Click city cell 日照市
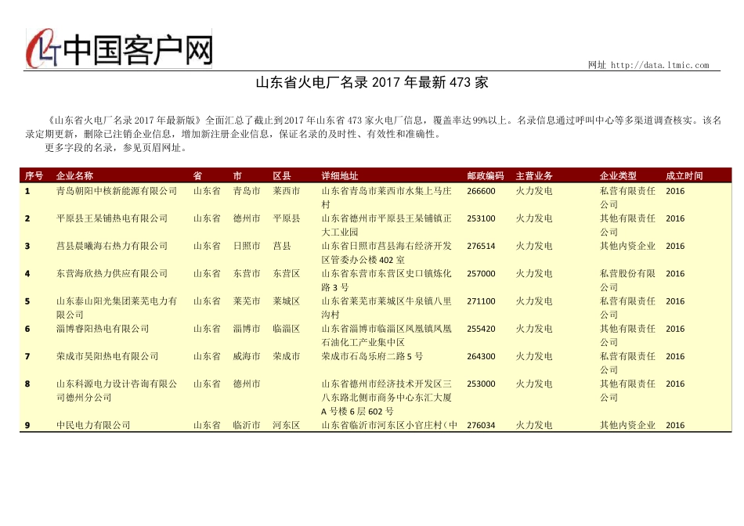 click(247, 246)
